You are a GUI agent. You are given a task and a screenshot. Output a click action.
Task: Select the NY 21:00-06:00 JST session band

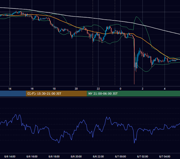133,94
